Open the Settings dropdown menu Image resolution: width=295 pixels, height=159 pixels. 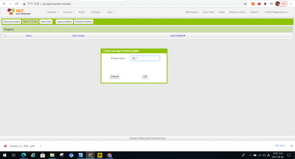[x=96, y=12]
